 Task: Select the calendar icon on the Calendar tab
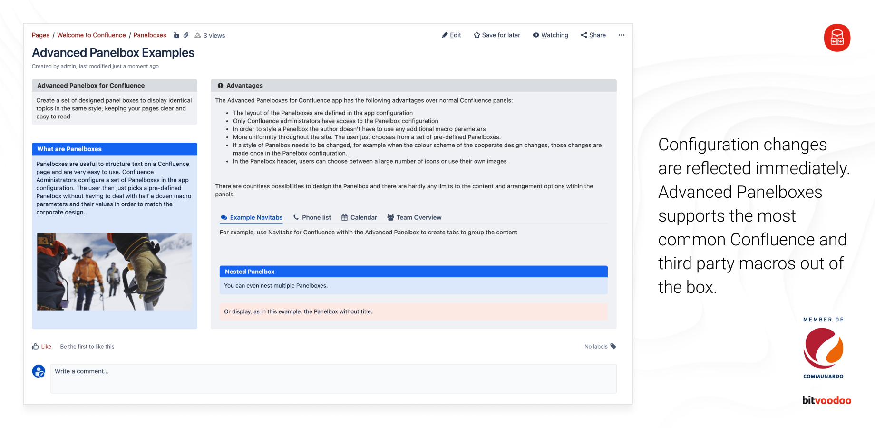tap(344, 217)
